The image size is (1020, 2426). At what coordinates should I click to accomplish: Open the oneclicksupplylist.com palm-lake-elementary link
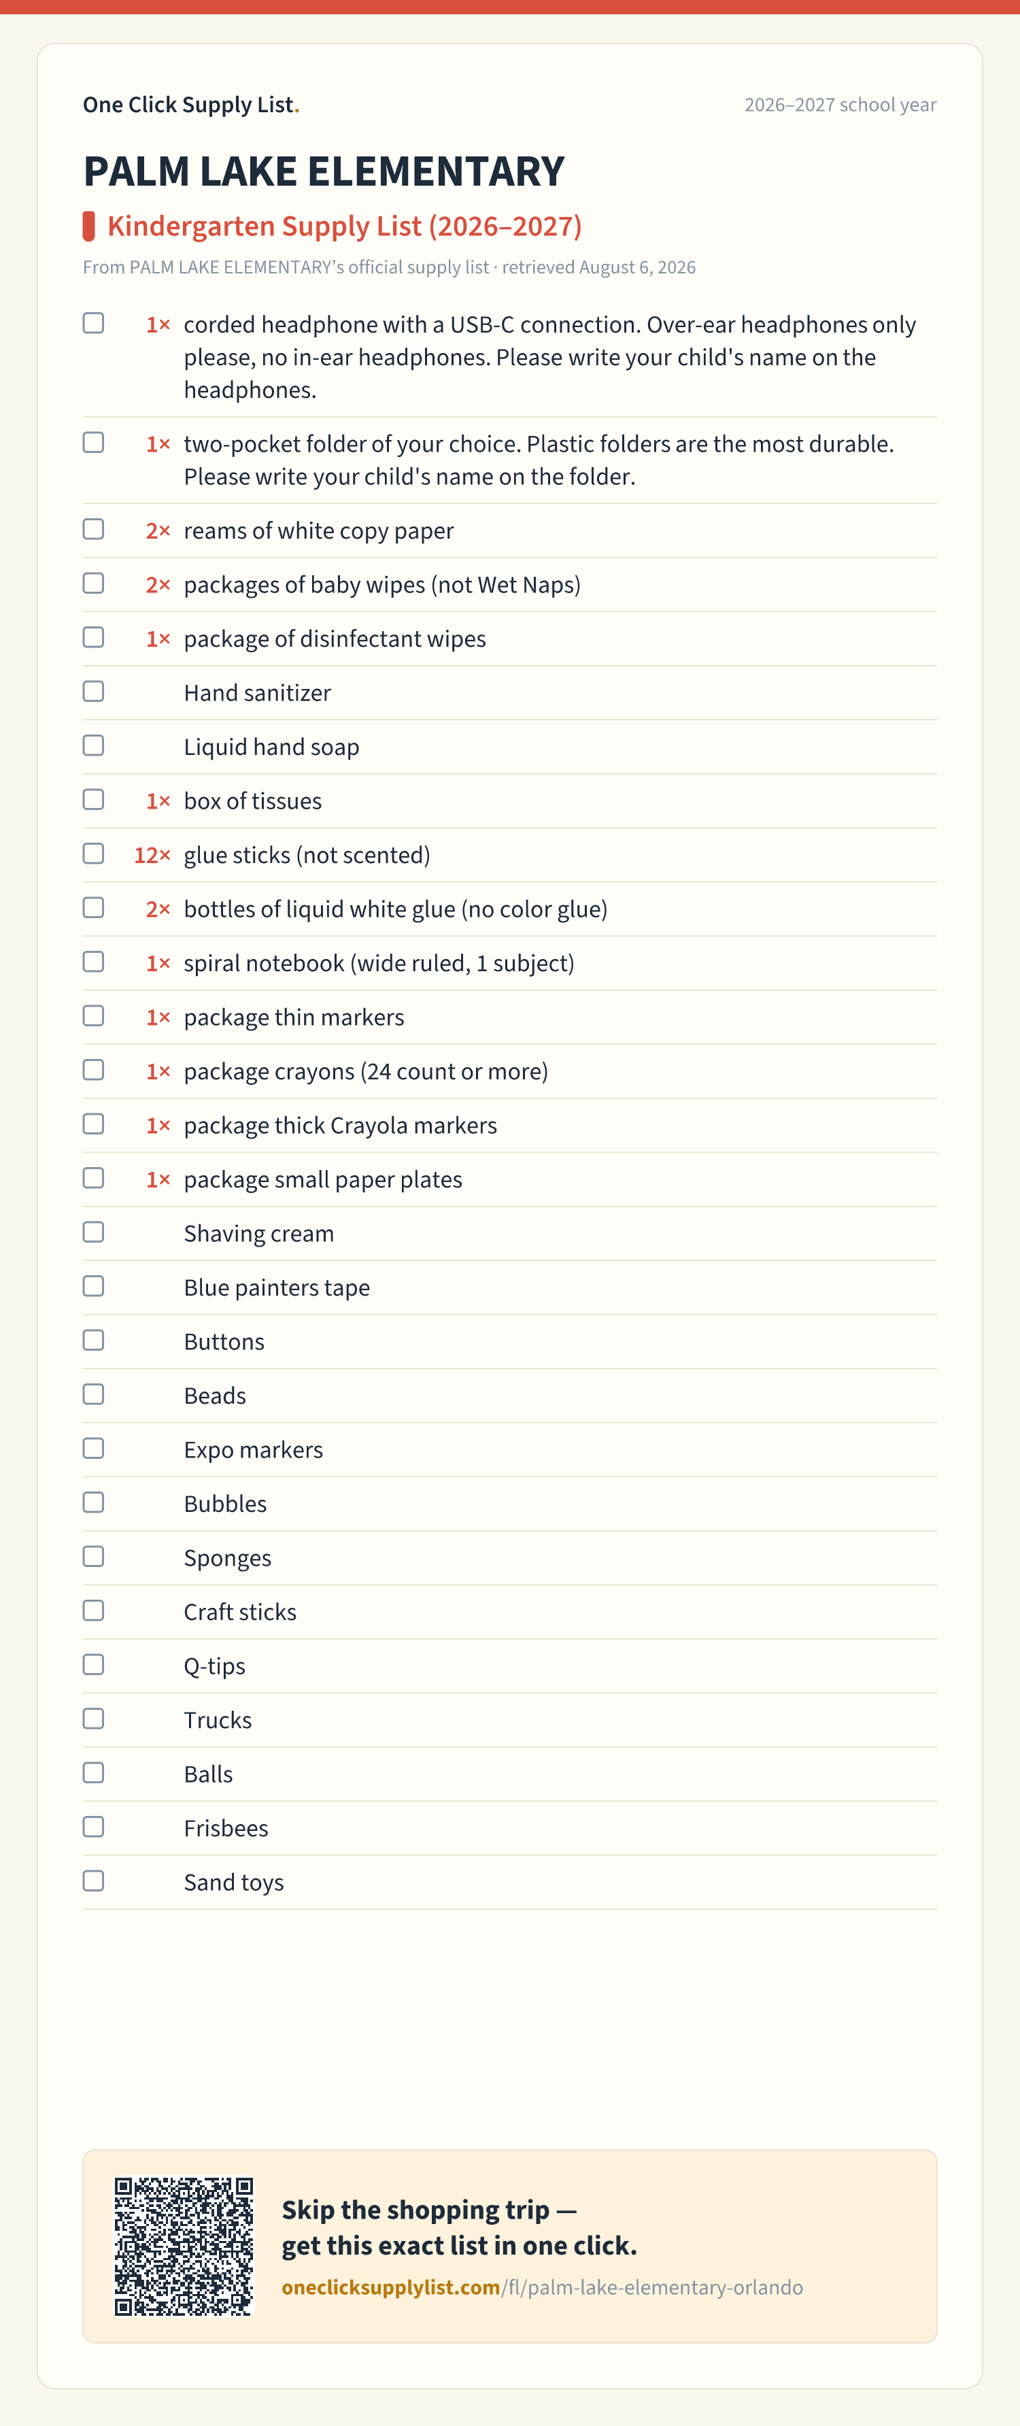543,2287
